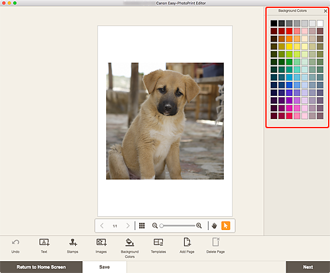Click the zoom slider handle
Image resolution: width=330 pixels, height=273 pixels.
point(162,225)
